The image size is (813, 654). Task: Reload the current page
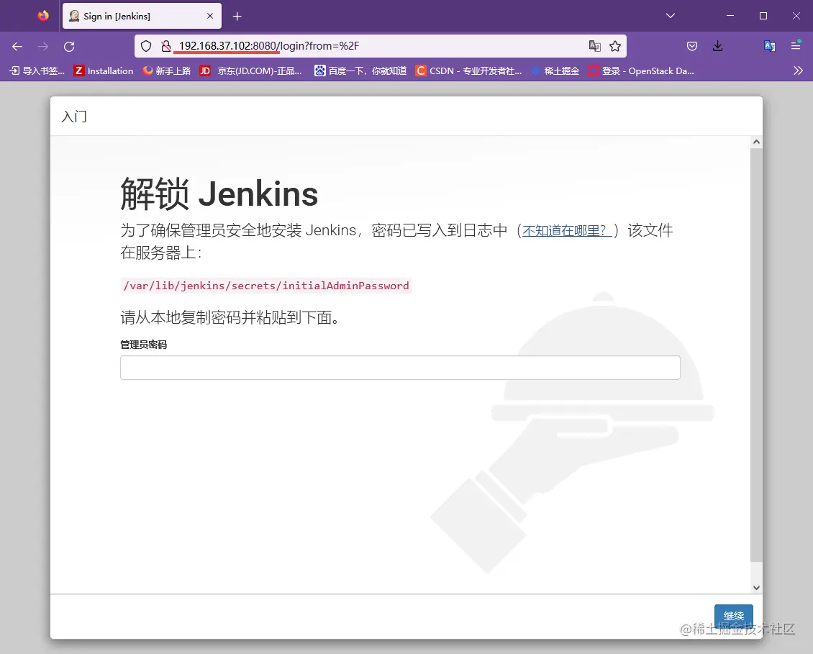[x=69, y=47]
